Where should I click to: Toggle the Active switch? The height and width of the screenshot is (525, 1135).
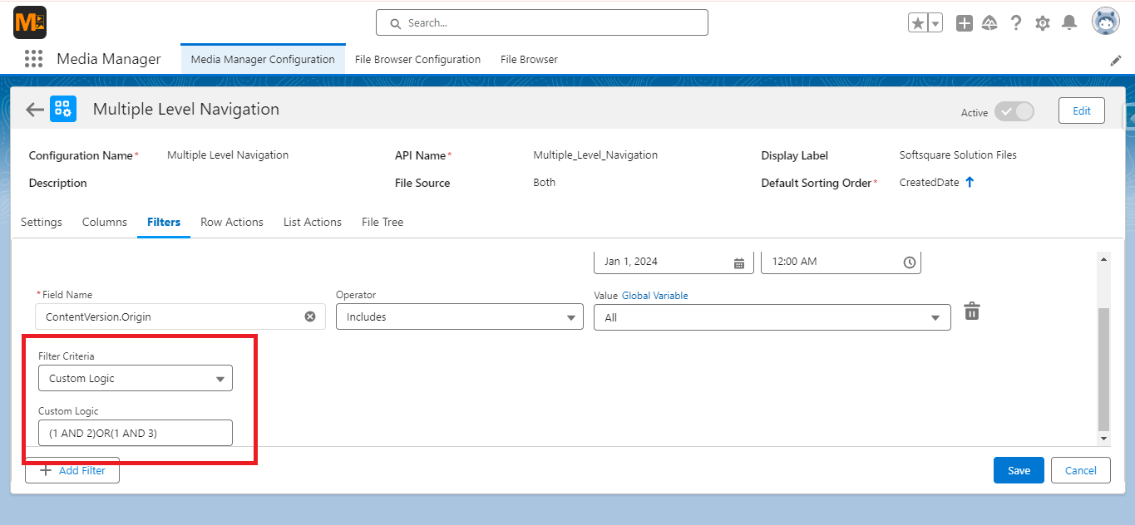(1014, 111)
